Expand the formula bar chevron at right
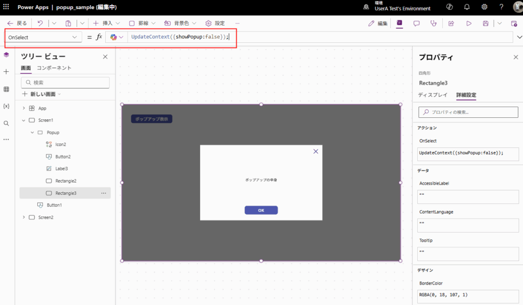523x305 pixels. click(519, 37)
